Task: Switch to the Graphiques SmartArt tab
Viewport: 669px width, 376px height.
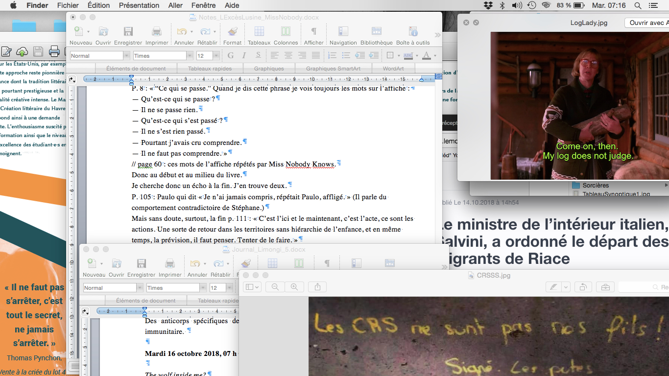Action: 333,69
